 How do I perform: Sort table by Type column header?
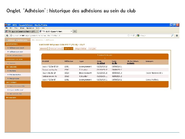pyautogui.click(x=81, y=61)
